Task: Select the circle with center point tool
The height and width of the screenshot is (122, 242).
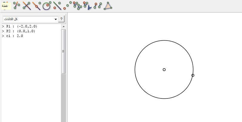Action: [x=47, y=6]
